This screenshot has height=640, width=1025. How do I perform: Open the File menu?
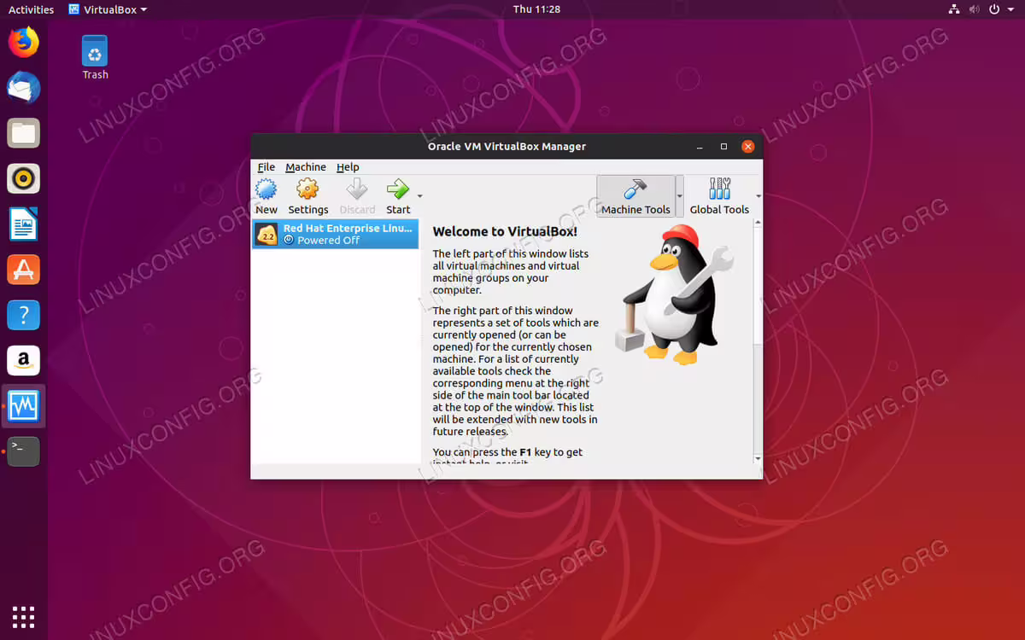click(266, 167)
